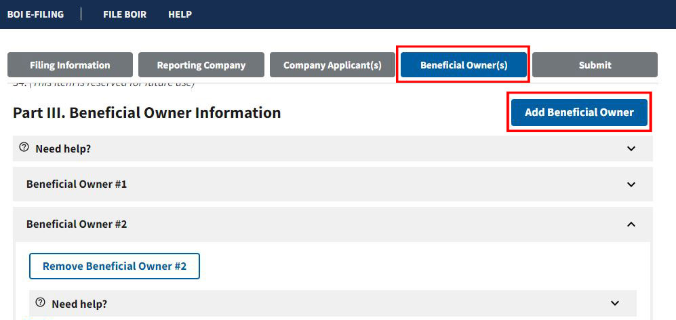Open the Submit tab
The width and height of the screenshot is (676, 320).
tap(595, 65)
